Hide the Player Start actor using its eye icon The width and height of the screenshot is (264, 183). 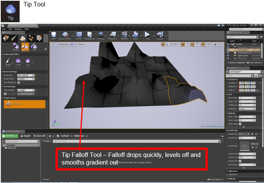point(228,58)
